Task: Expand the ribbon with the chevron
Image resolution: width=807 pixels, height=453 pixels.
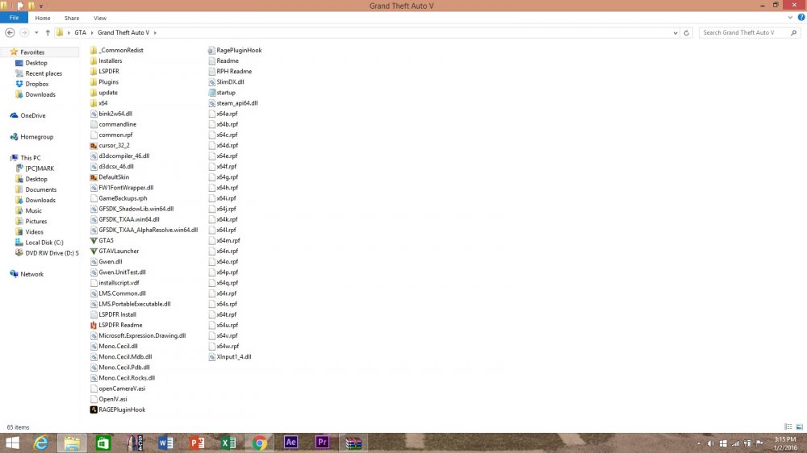Action: [791, 18]
